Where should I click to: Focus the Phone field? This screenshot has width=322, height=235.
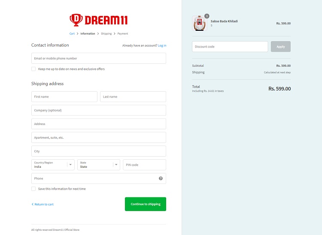point(99,178)
